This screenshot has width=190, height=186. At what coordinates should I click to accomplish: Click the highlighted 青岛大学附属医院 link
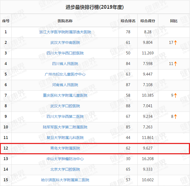pyautogui.click(x=65, y=148)
